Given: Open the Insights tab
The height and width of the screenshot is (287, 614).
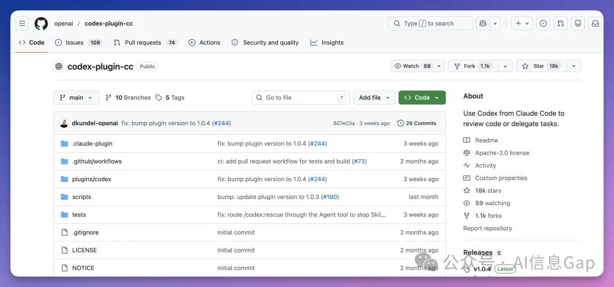Looking at the screenshot, I should click(x=327, y=43).
